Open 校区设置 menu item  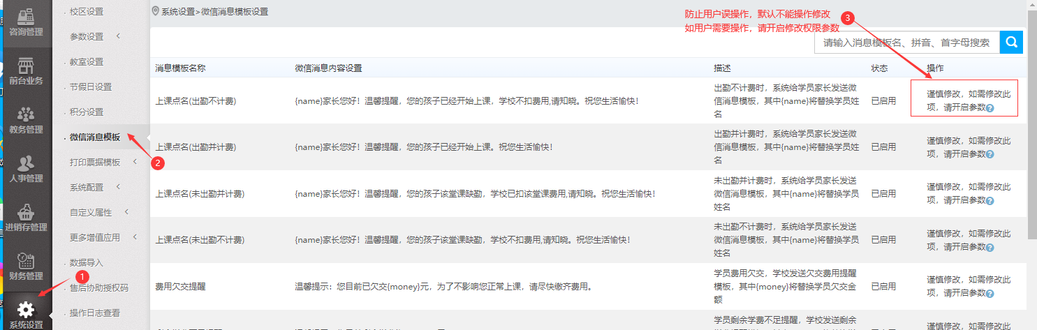coord(87,11)
